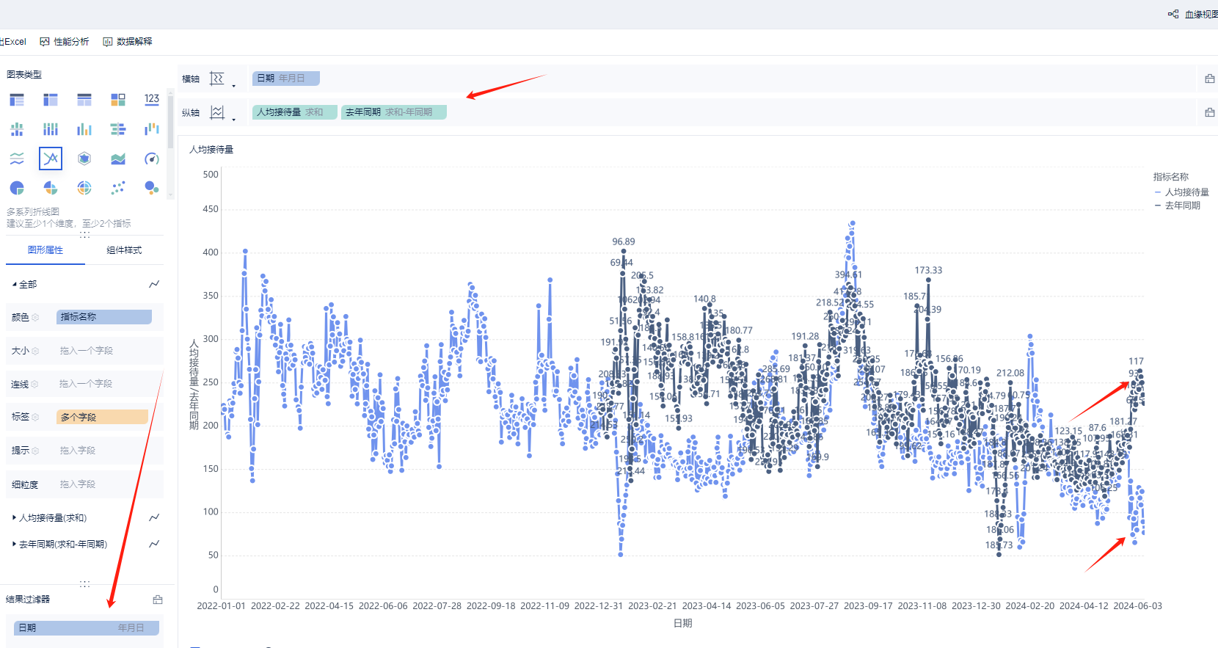1218x648 pixels.
Task: Change line type icon for 全部
Action: tap(154, 284)
